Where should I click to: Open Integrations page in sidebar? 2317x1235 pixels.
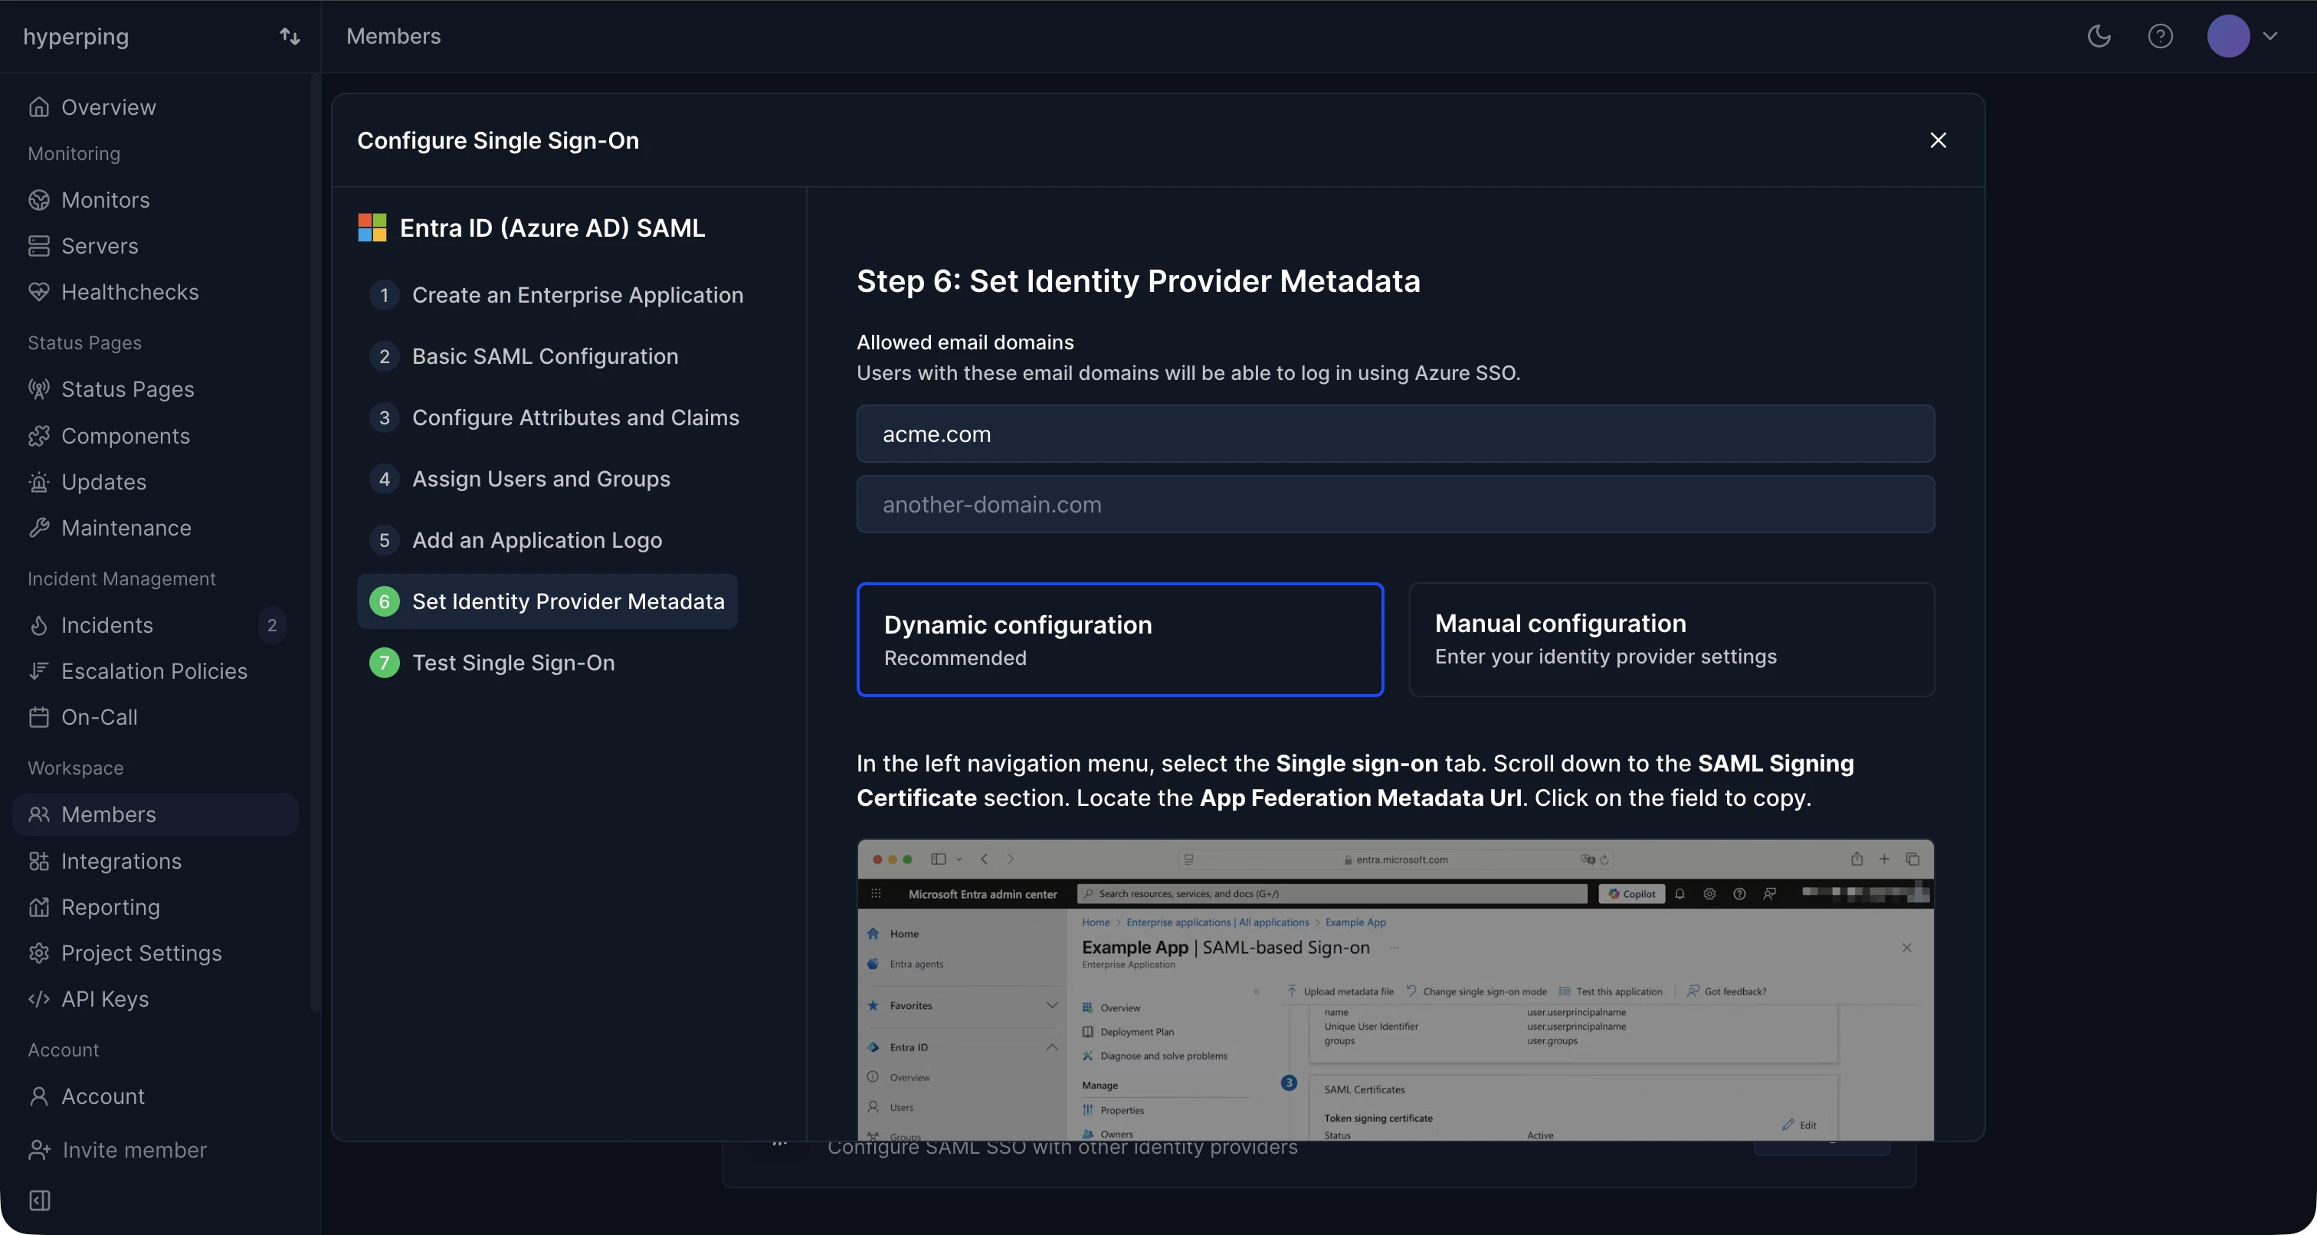coord(121,861)
